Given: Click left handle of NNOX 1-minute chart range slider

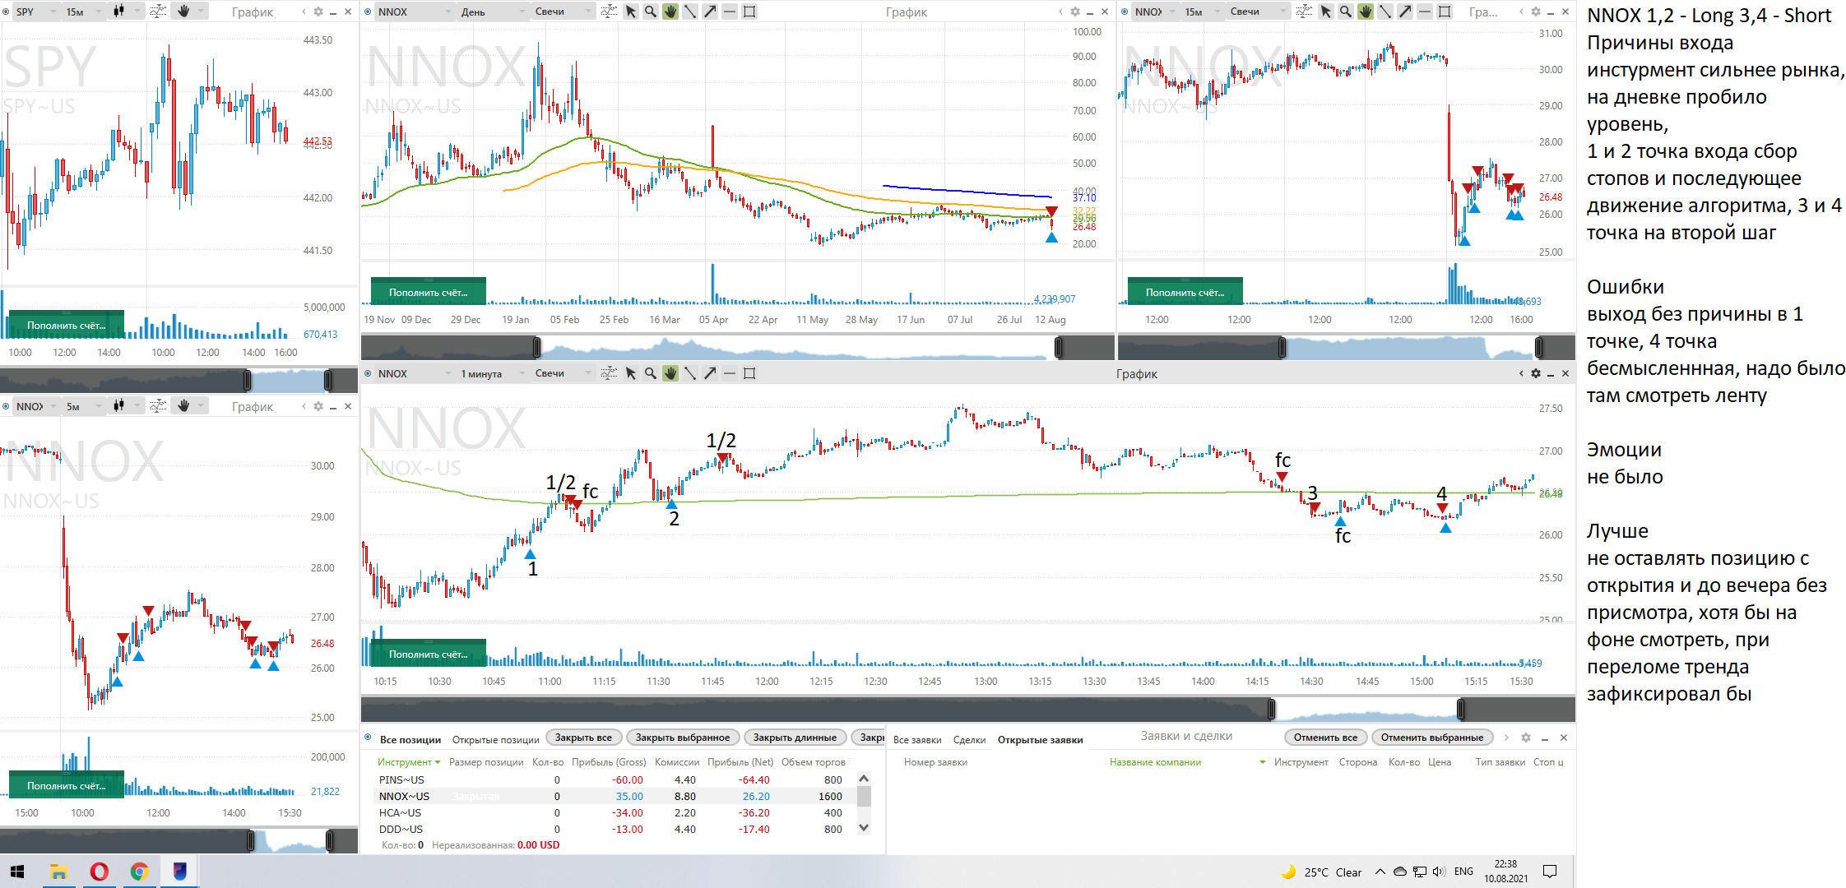Looking at the screenshot, I should click(1272, 709).
